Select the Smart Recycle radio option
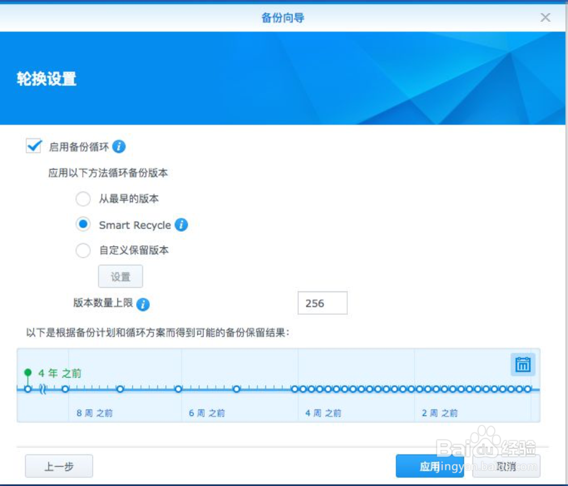The image size is (568, 486). (83, 224)
